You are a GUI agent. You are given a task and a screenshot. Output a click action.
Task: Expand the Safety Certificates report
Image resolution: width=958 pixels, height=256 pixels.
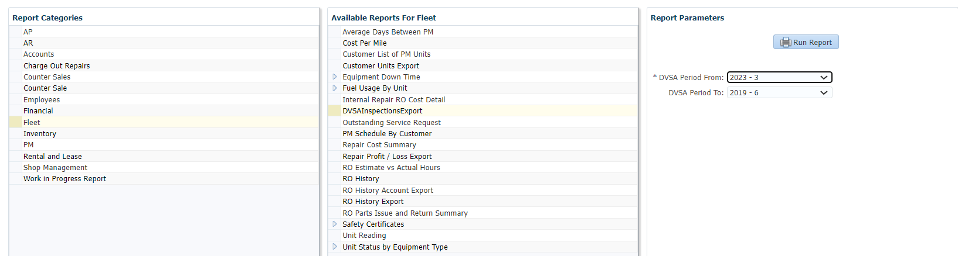click(x=335, y=224)
